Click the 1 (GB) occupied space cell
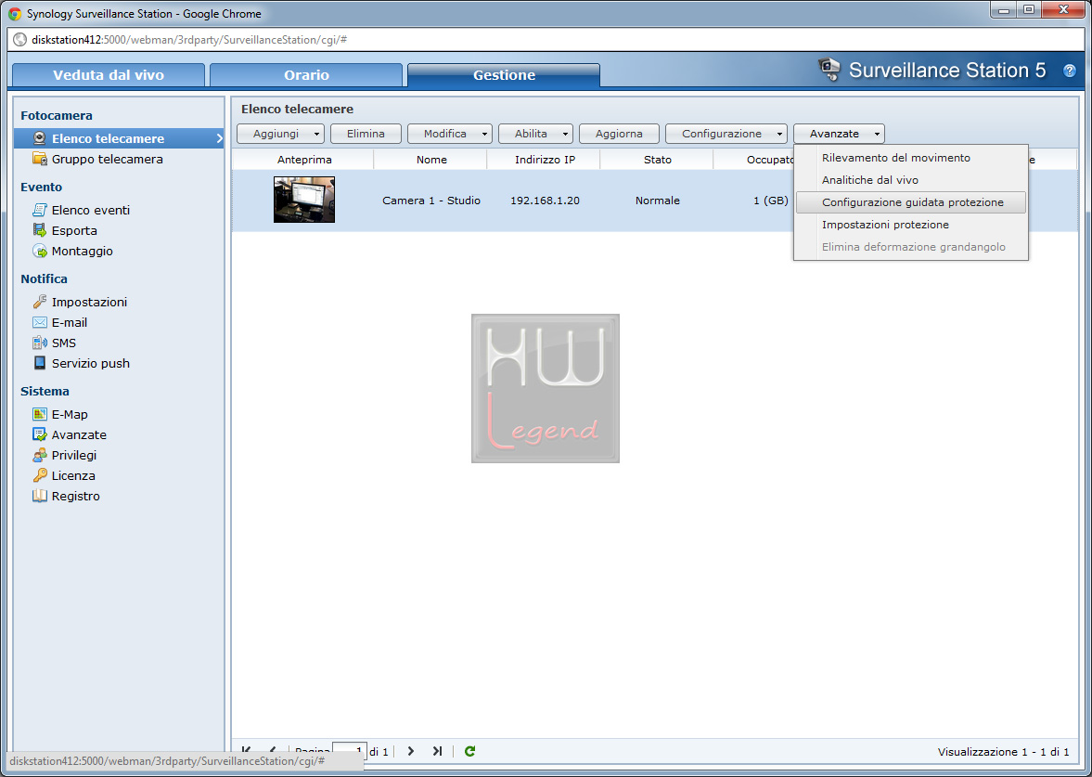This screenshot has height=777, width=1092. pyautogui.click(x=771, y=200)
